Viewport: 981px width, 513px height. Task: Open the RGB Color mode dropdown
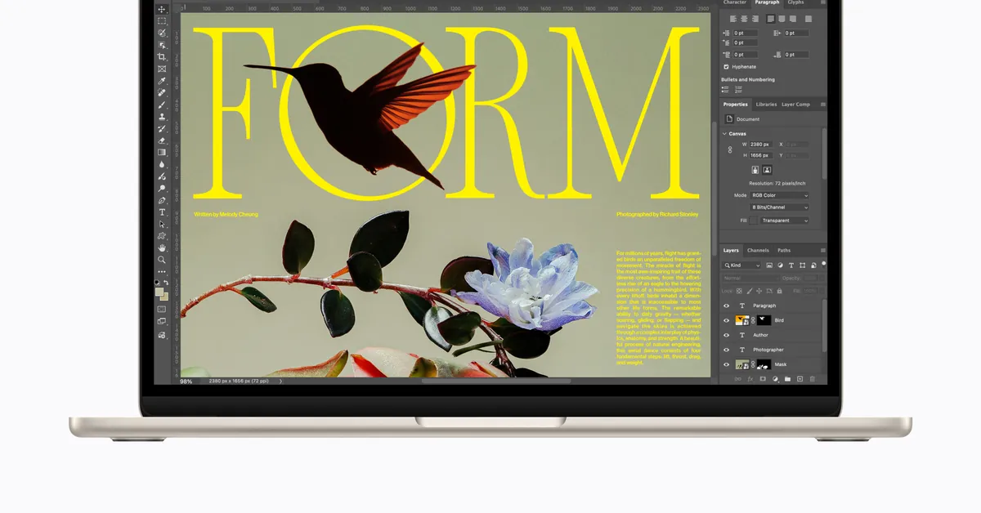[780, 196]
